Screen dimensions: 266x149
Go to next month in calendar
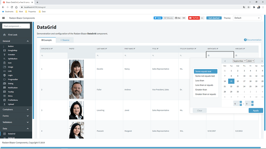[262, 61]
